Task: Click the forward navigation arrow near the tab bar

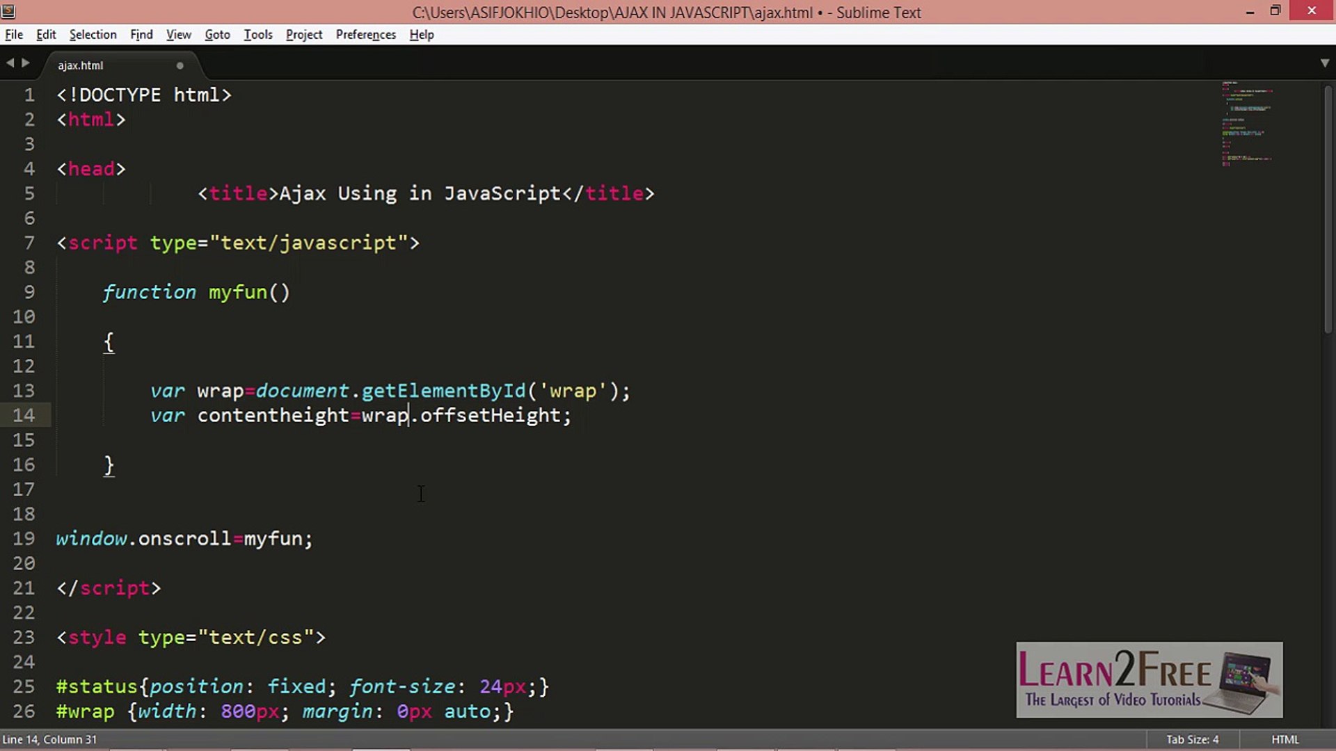Action: pyautogui.click(x=26, y=63)
